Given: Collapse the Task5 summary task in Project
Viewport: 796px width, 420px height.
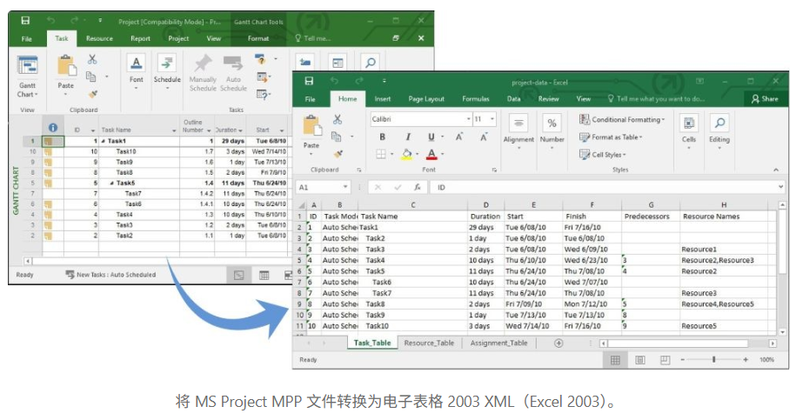Looking at the screenshot, I should pos(111,183).
